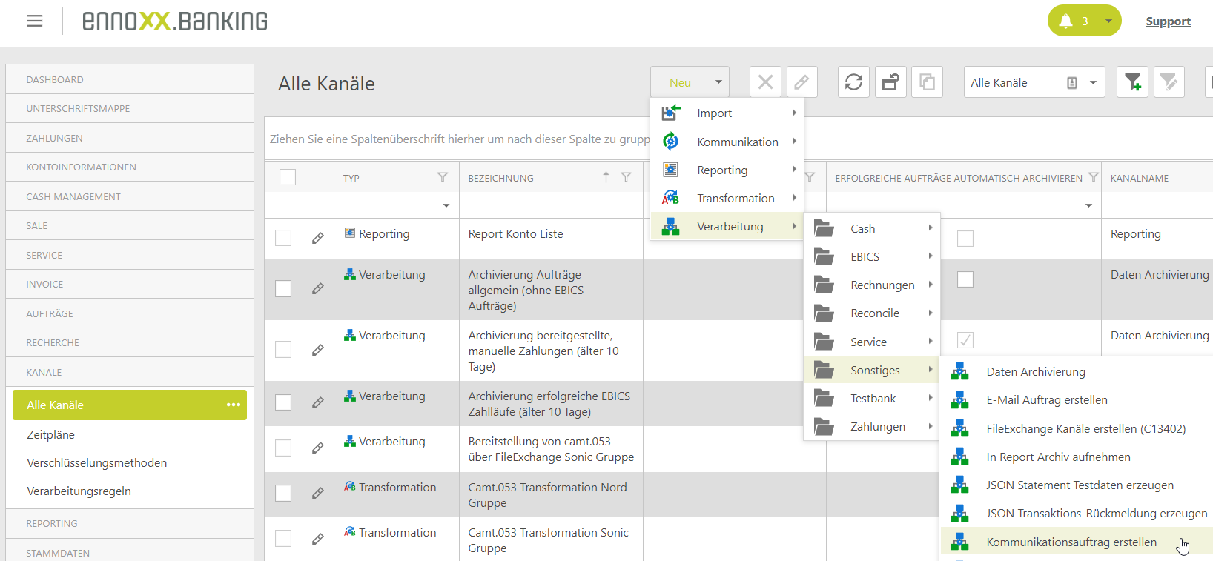Click the three dots on Alle Kanäle

point(234,405)
